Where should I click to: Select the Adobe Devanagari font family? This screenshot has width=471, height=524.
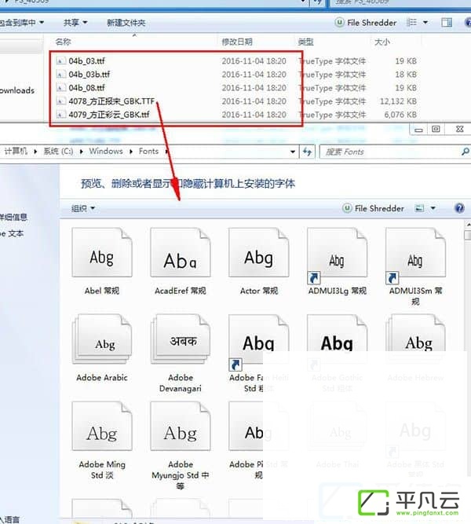[181, 354]
